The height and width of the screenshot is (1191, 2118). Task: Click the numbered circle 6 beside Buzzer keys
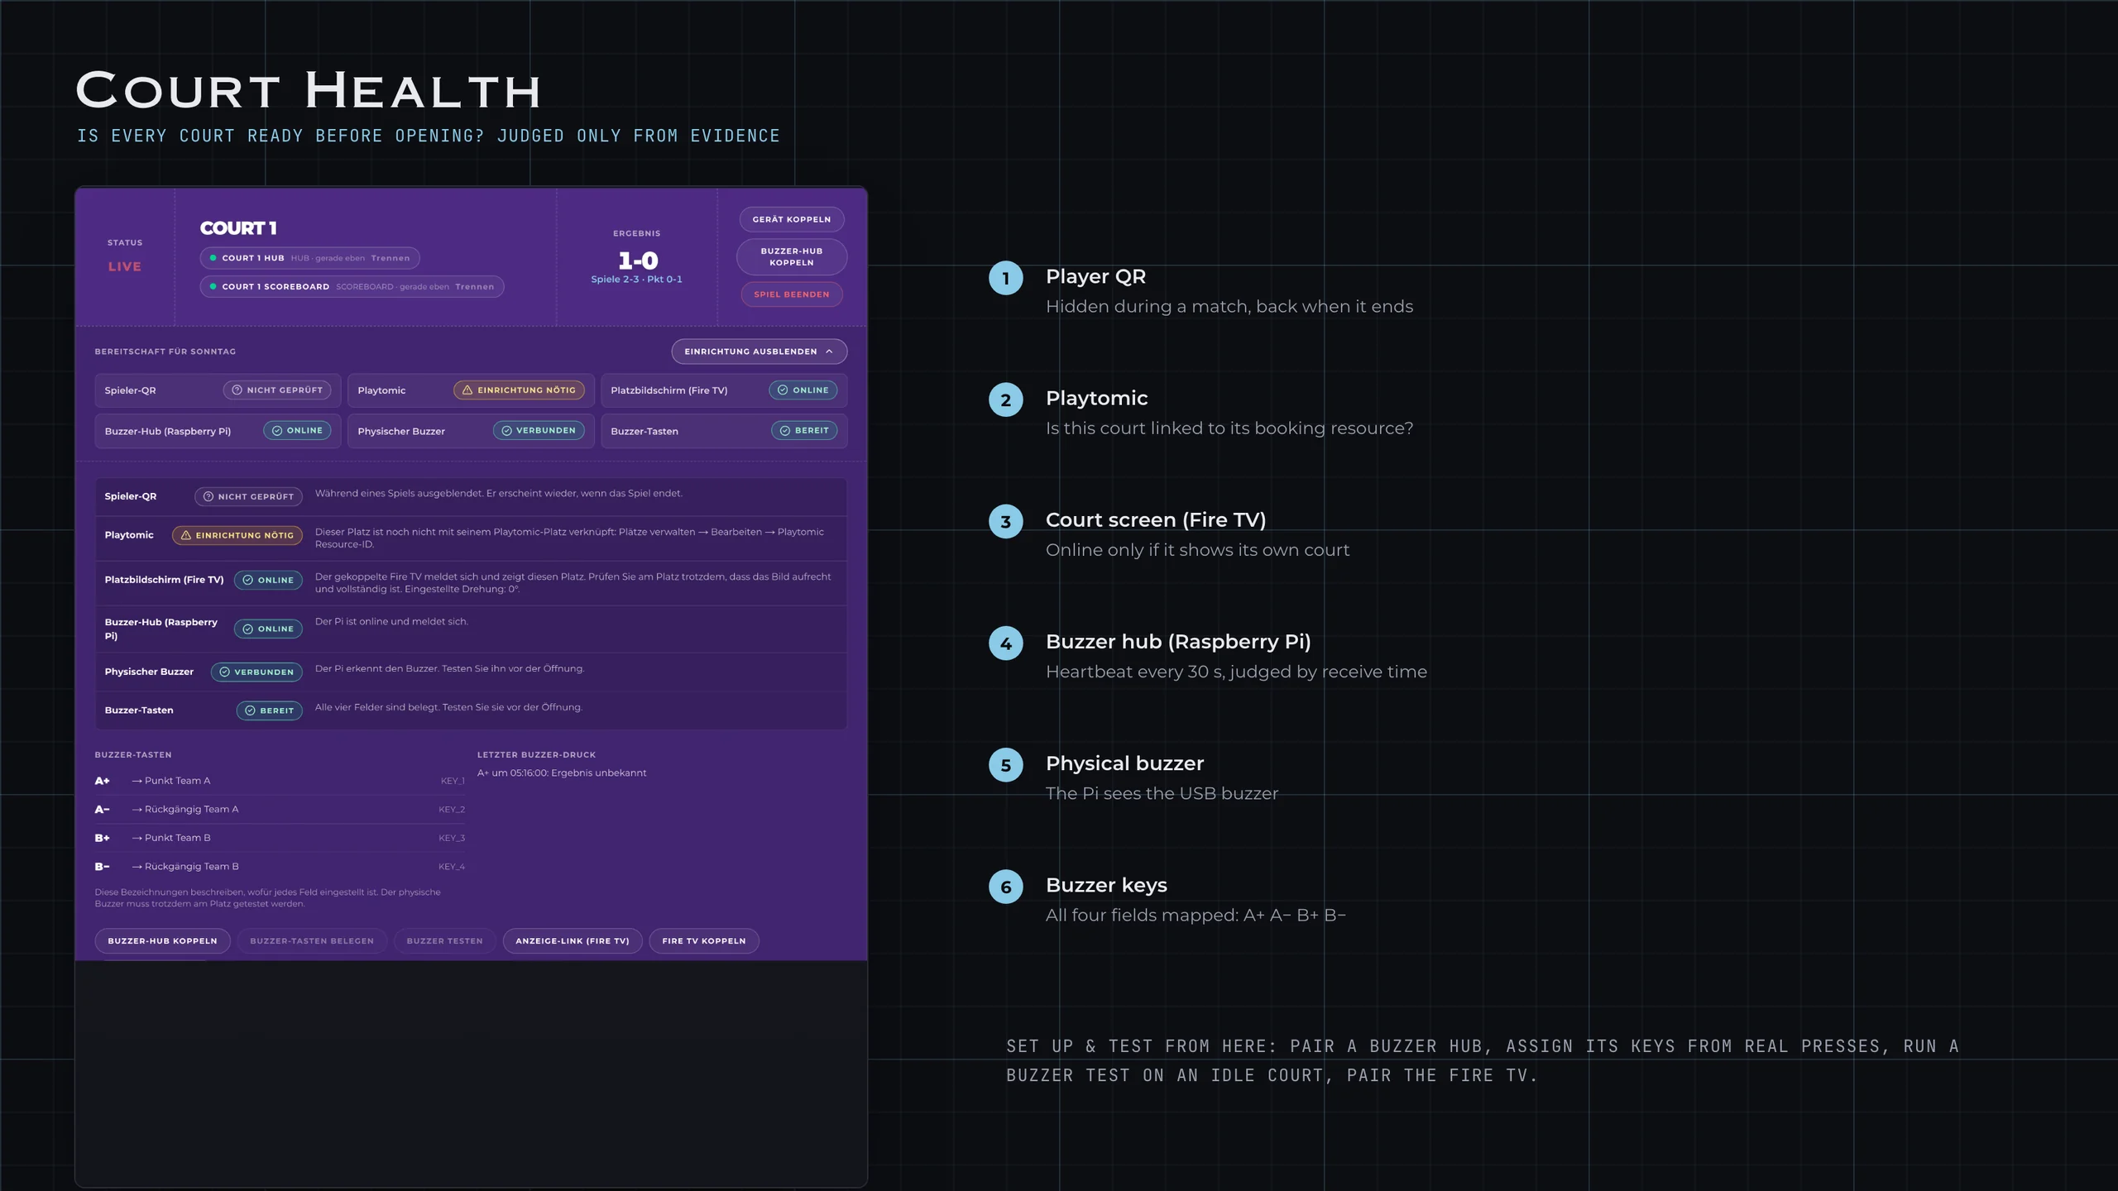pyautogui.click(x=1006, y=887)
